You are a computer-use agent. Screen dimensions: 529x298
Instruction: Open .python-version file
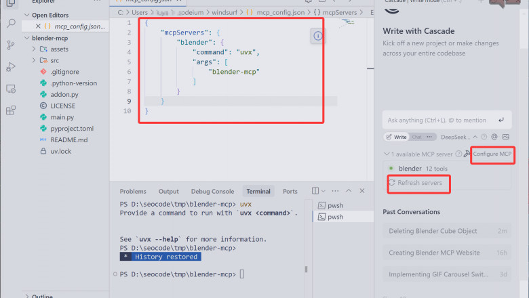point(73,83)
